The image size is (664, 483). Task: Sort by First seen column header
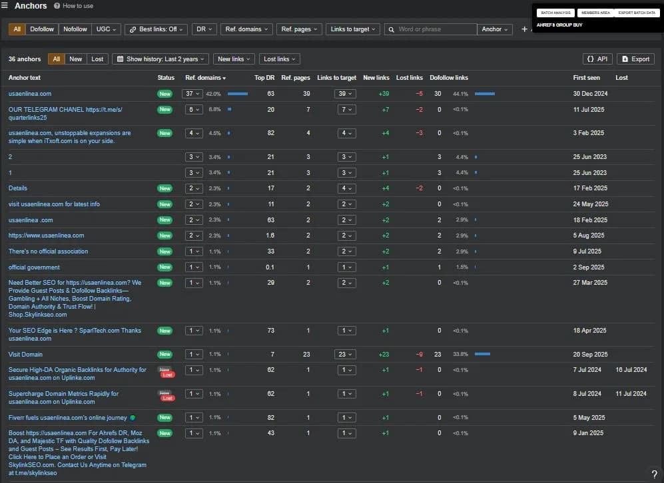tap(586, 78)
